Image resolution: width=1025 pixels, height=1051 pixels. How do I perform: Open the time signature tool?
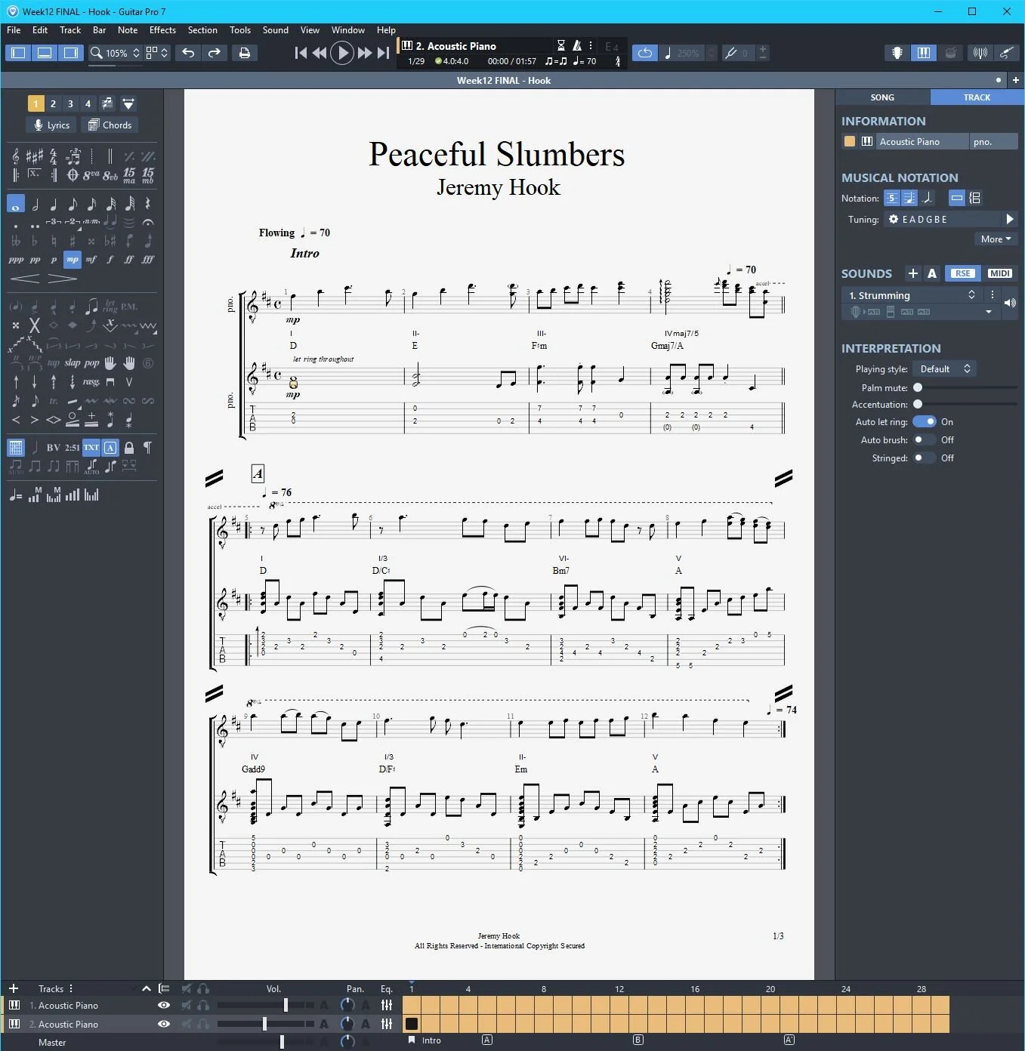(54, 156)
